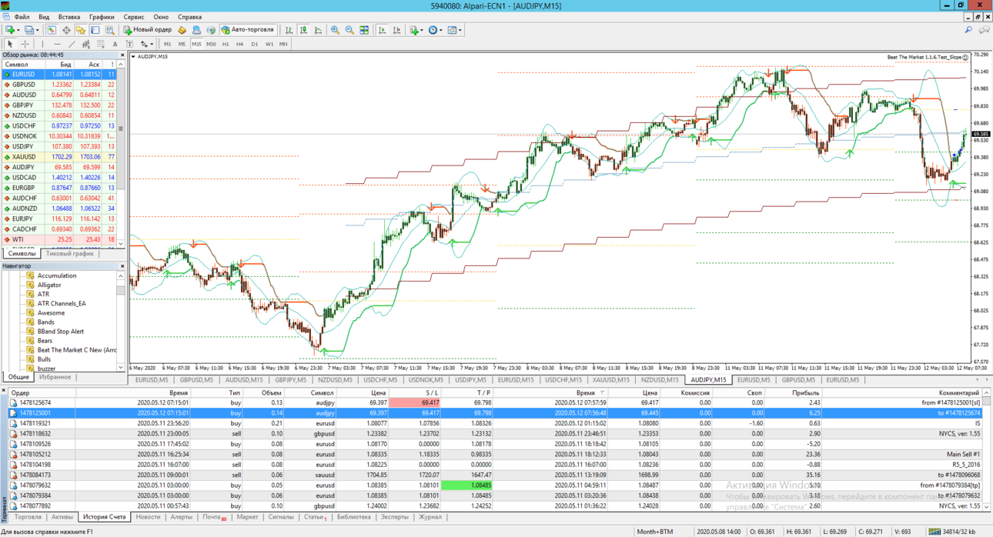
Task: Open the indicators list dropdown
Action: point(422,30)
